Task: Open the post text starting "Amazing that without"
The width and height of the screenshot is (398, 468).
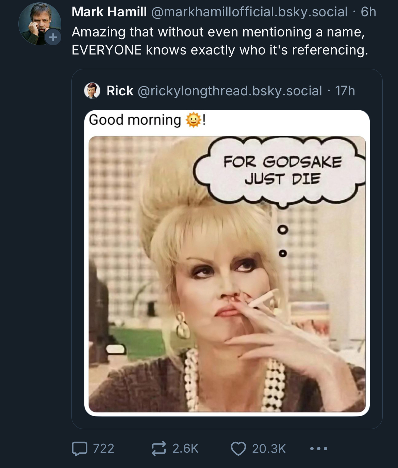Action: (220, 41)
